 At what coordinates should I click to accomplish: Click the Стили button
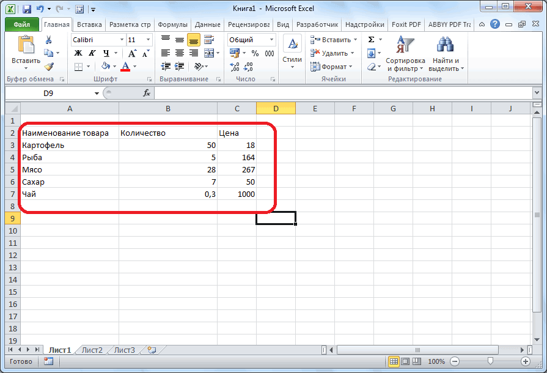(x=292, y=52)
